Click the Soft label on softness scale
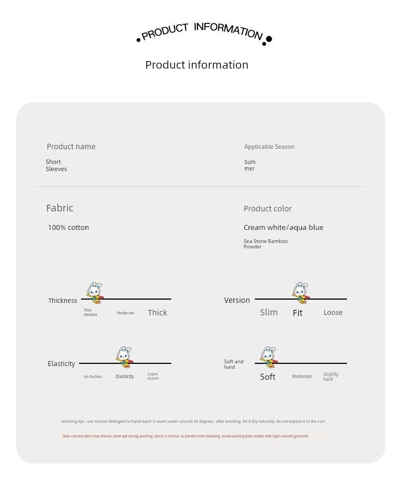The height and width of the screenshot is (487, 408). [x=268, y=377]
